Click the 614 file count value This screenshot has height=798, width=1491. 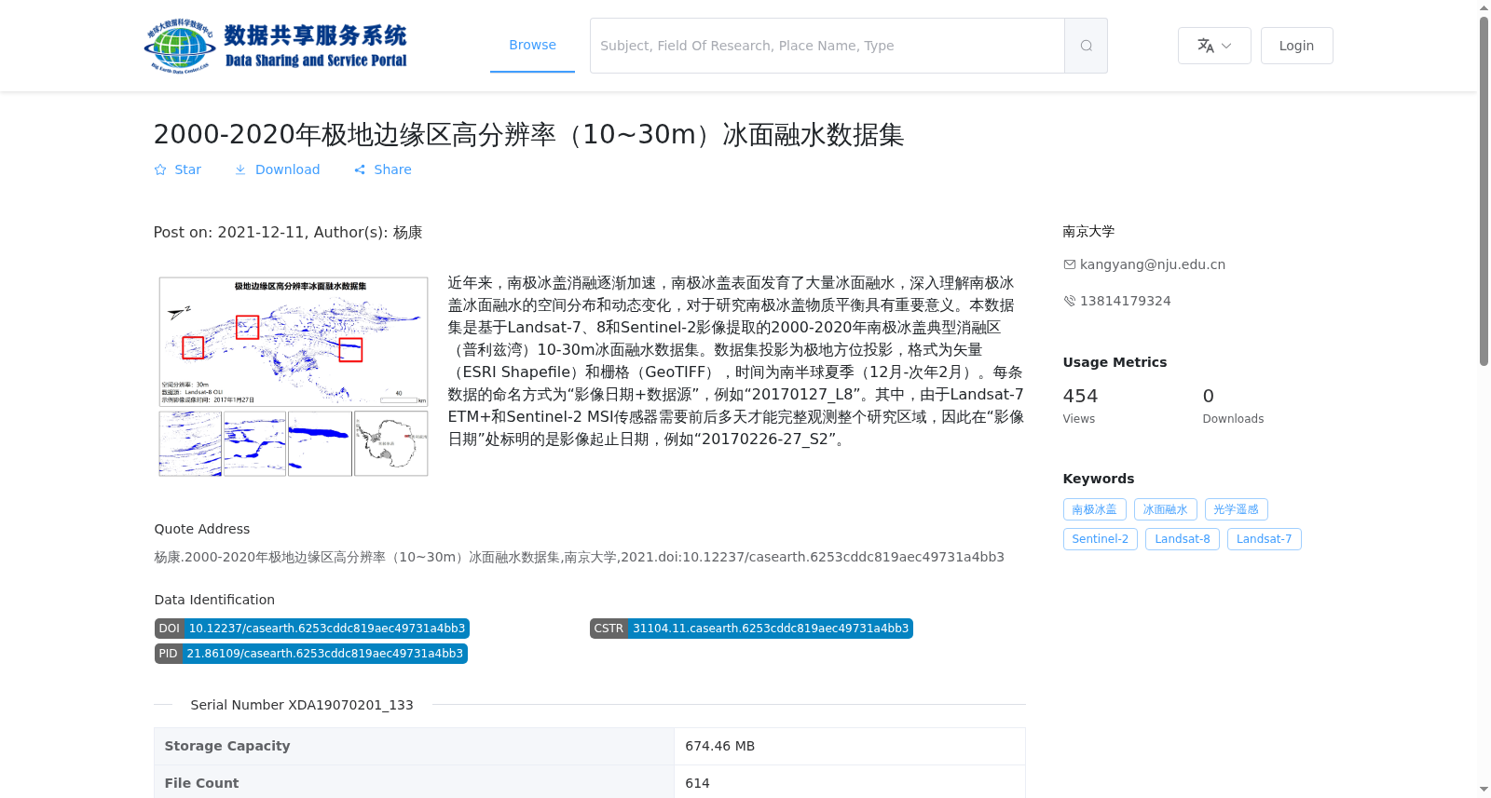click(697, 783)
